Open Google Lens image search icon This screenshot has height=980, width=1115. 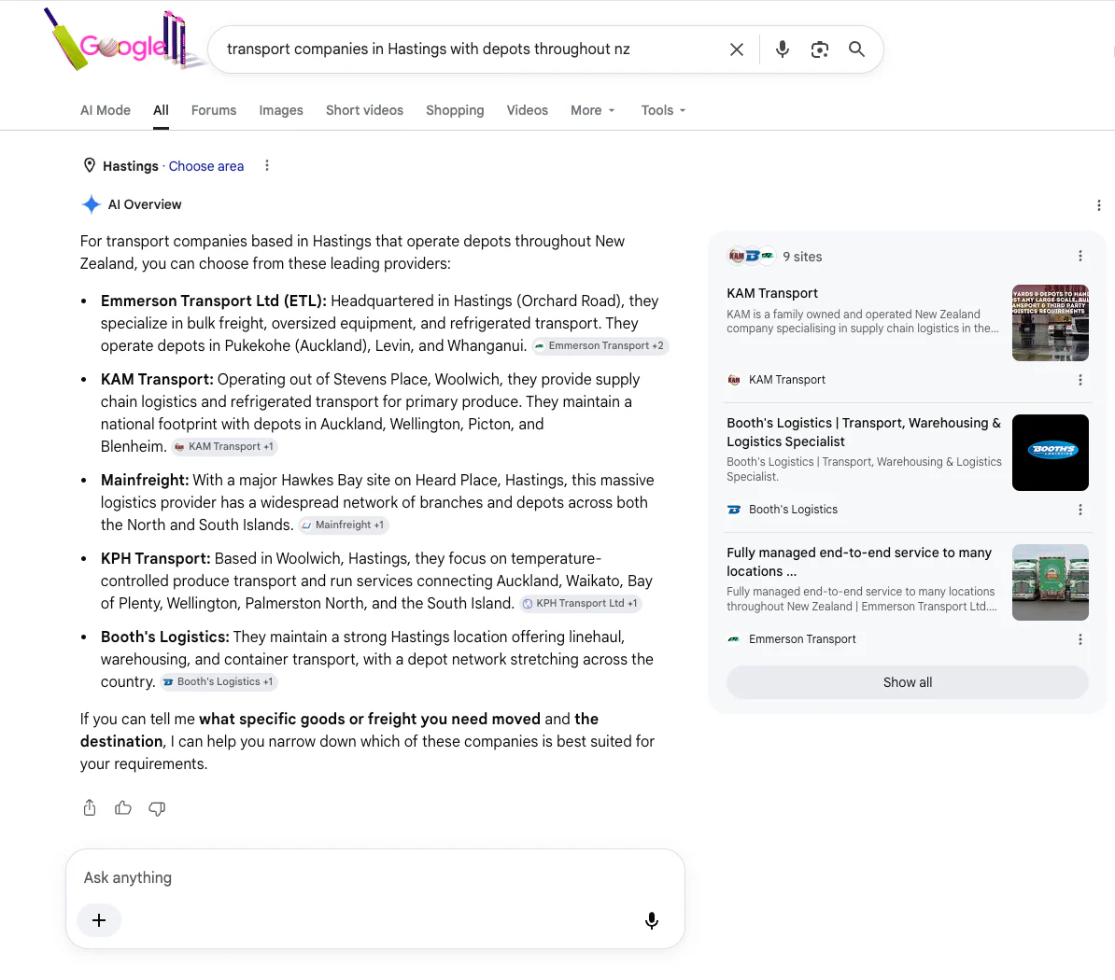(x=819, y=49)
